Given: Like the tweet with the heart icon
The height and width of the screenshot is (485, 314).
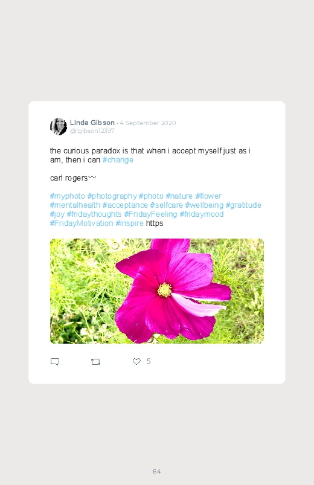Looking at the screenshot, I should click(136, 361).
